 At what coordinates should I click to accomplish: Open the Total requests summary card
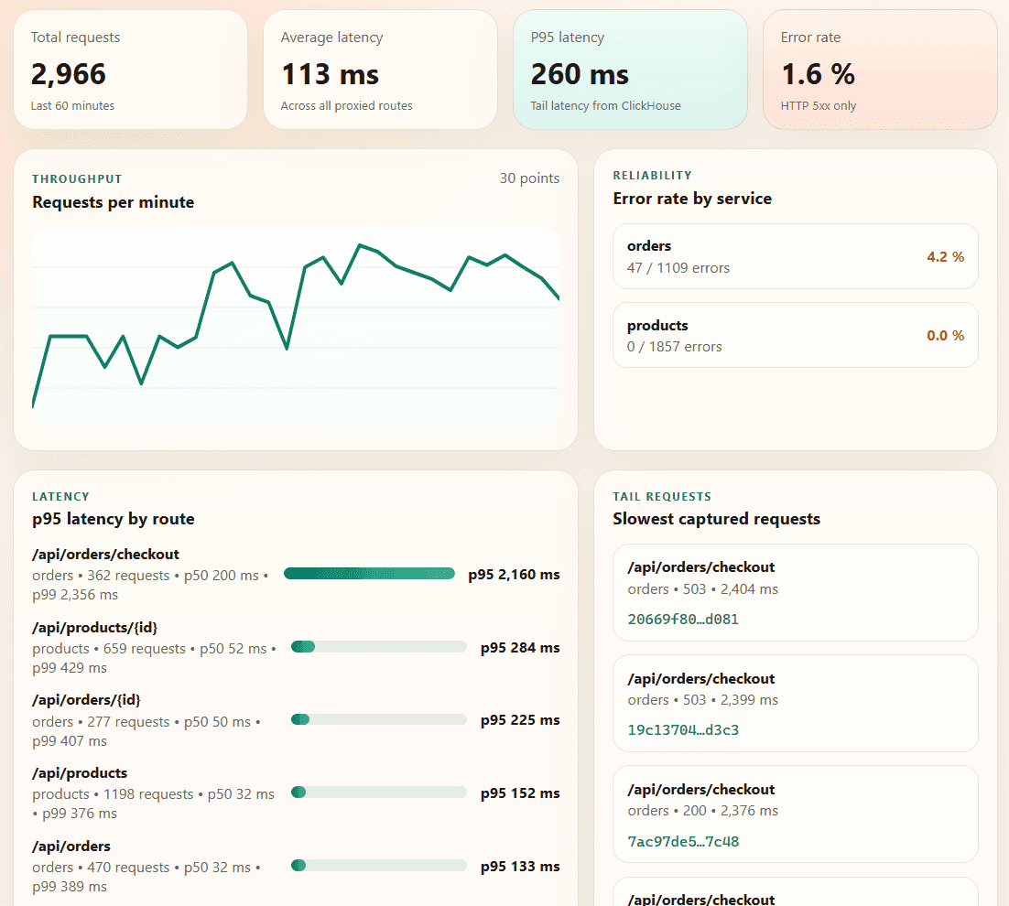(130, 70)
